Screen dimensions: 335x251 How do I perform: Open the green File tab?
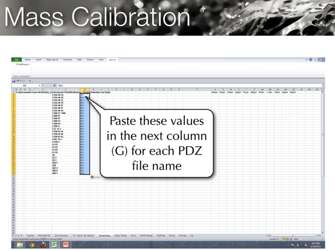[17, 60]
